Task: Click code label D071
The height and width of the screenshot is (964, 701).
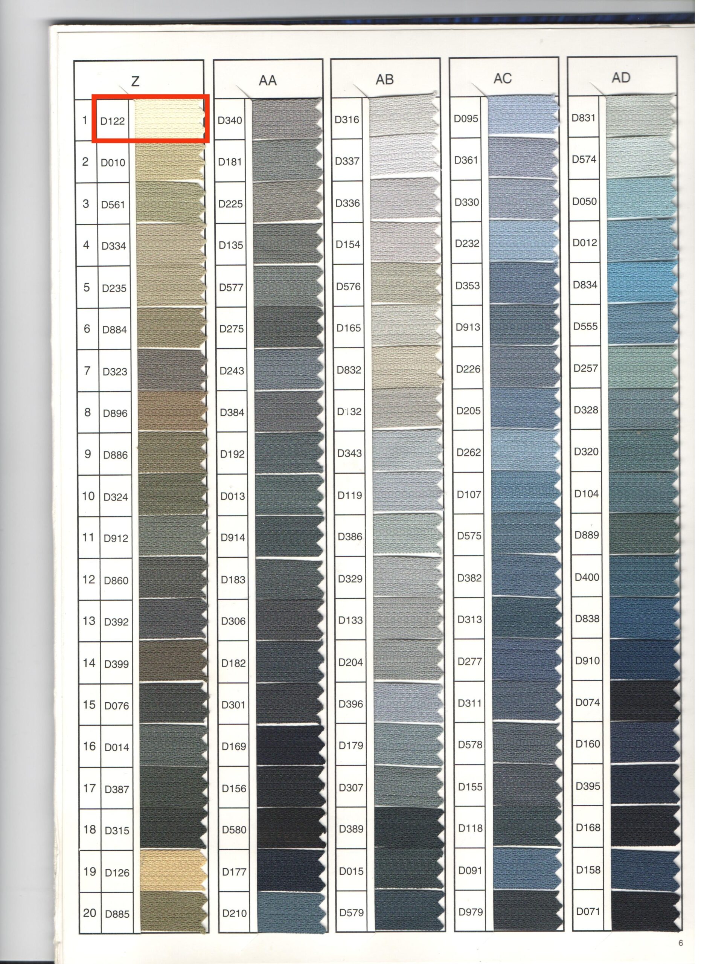Action: click(588, 911)
